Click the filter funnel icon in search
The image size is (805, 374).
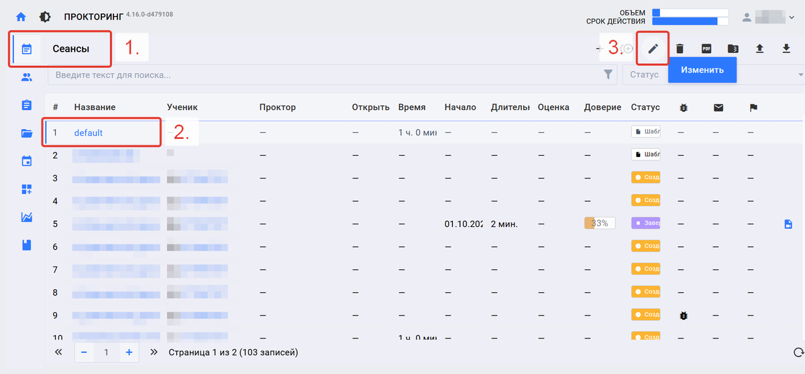pos(608,75)
